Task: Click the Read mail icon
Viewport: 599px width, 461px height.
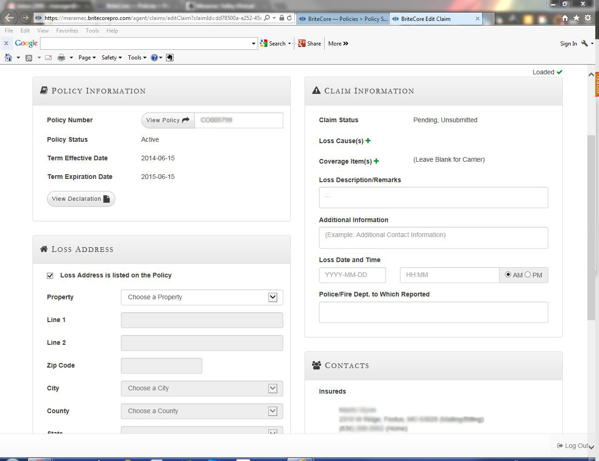Action: pyautogui.click(x=48, y=58)
